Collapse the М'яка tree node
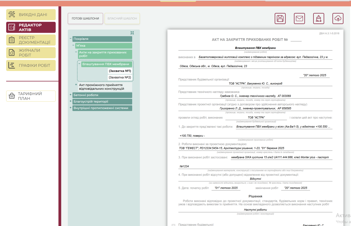 [x=73, y=45]
